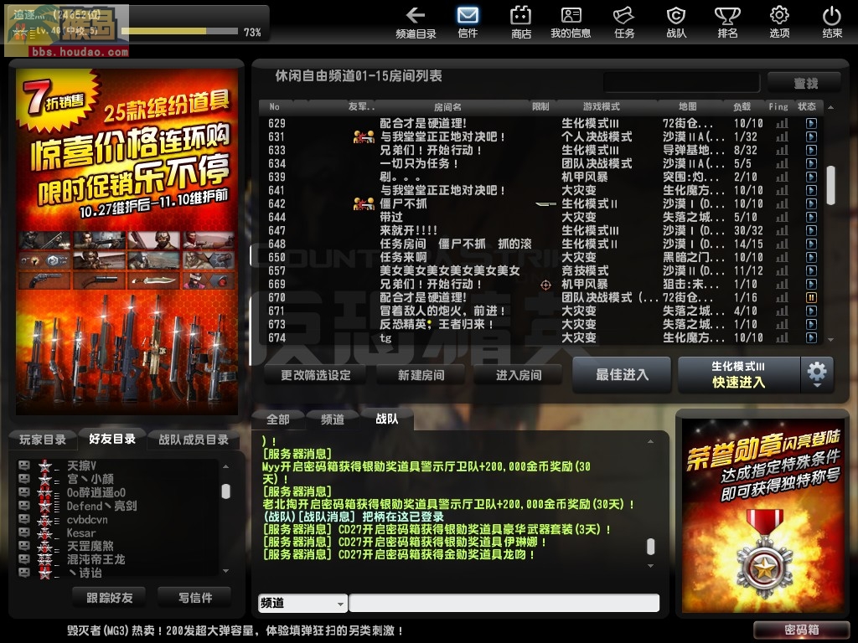
Task: Sort room list by Ping column
Action: coord(778,106)
